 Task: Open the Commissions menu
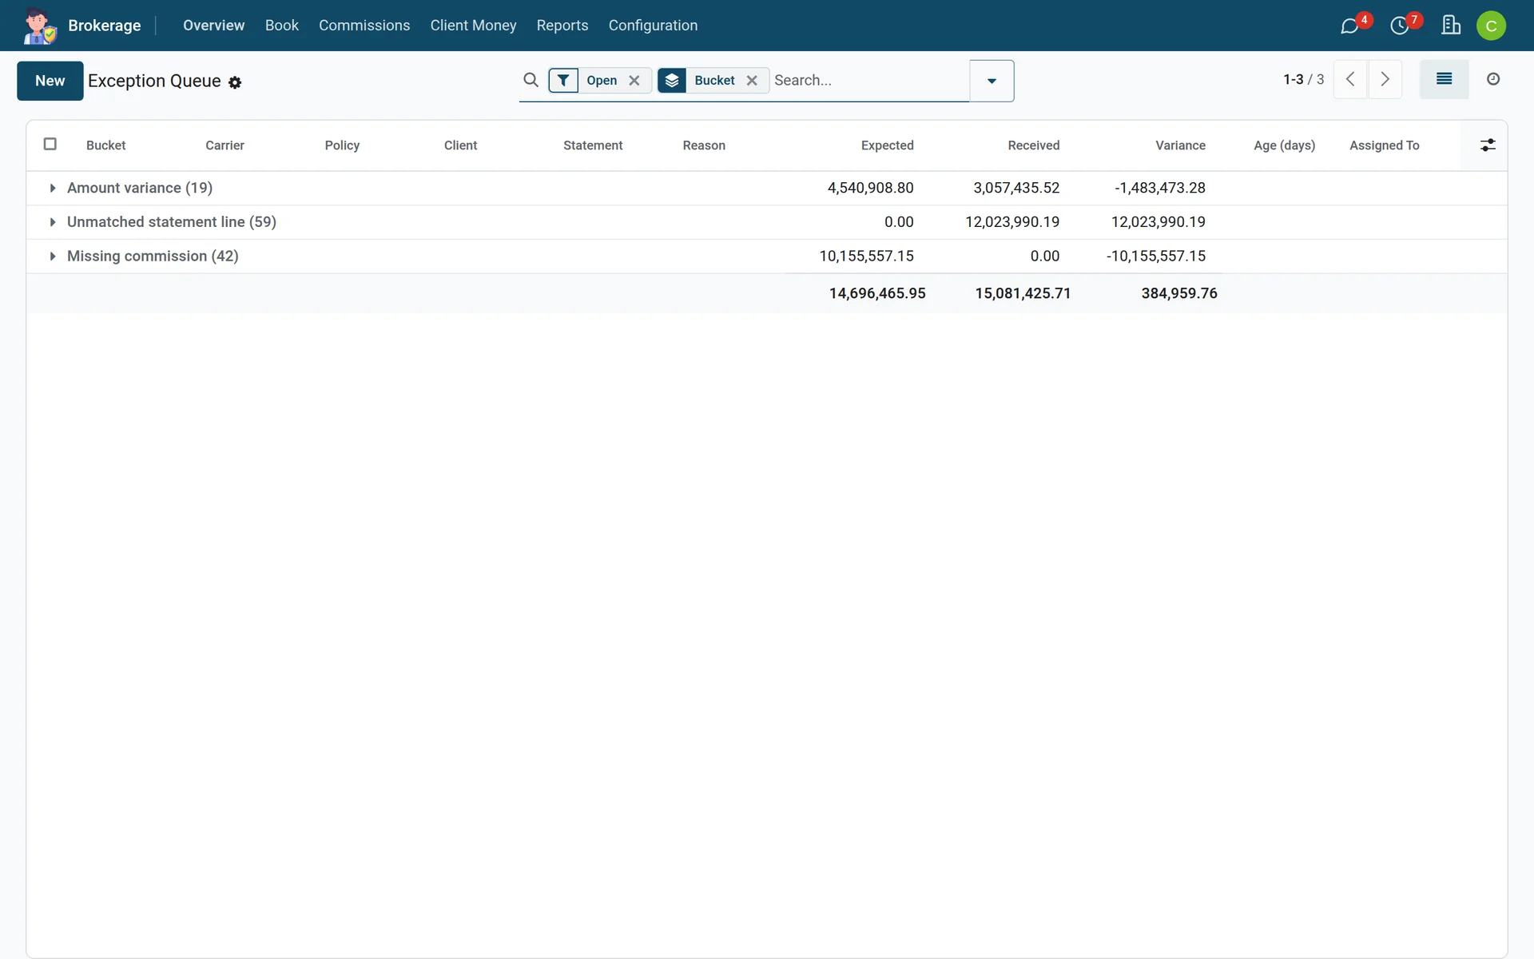point(364,26)
